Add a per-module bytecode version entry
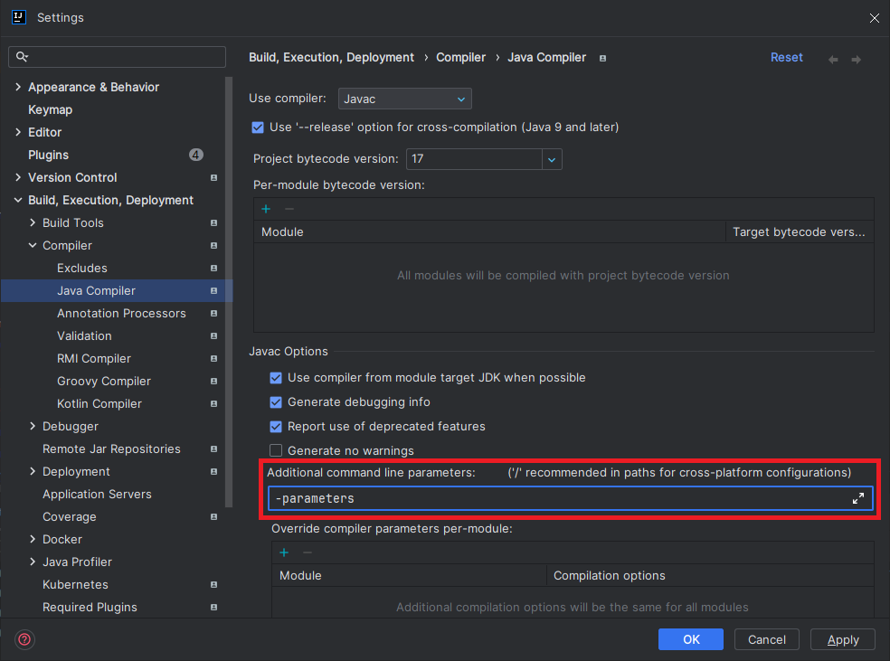The height and width of the screenshot is (661, 890). click(x=266, y=209)
